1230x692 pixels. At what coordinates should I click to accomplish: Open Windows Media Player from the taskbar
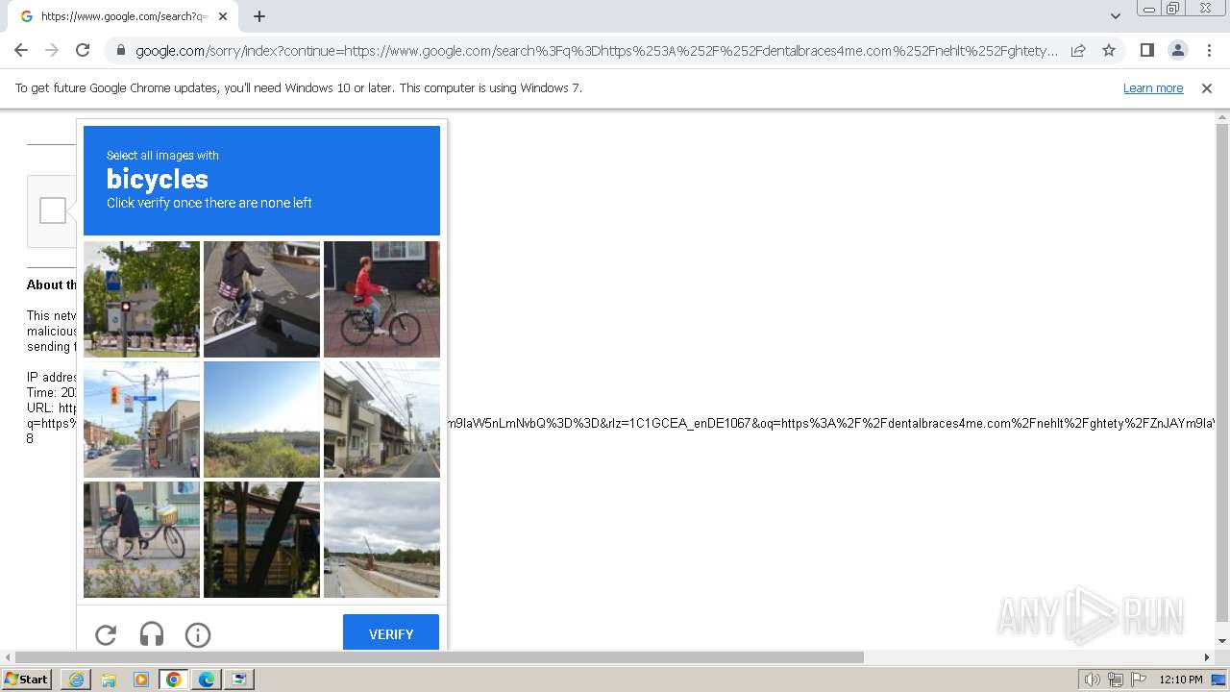pyautogui.click(x=141, y=680)
